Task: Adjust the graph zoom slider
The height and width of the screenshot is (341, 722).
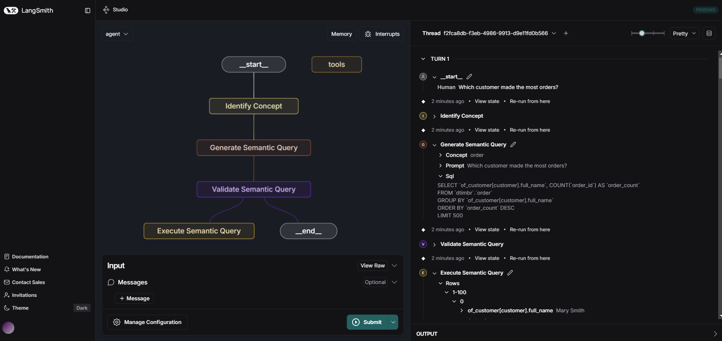Action: point(642,33)
